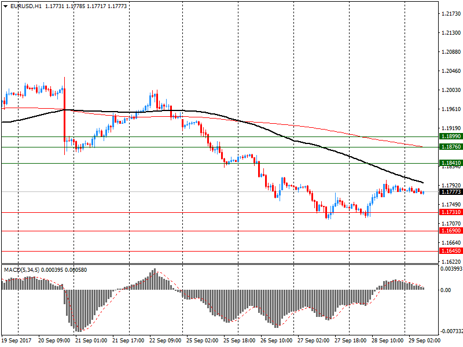Open the chart menu triangle beside EURUSD,H1
This screenshot has height=347, width=463.
tap(5, 6)
